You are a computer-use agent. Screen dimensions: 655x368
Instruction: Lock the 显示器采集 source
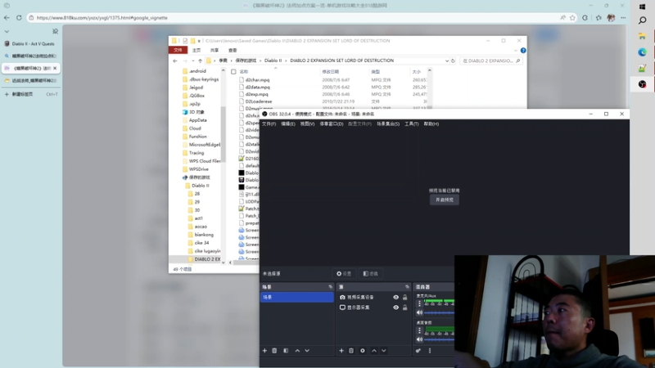click(x=404, y=307)
